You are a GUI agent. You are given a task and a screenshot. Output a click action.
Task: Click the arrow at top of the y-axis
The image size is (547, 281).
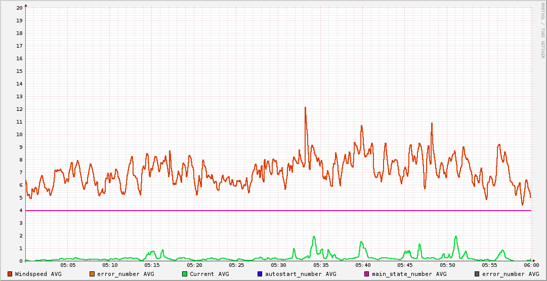pos(26,5)
